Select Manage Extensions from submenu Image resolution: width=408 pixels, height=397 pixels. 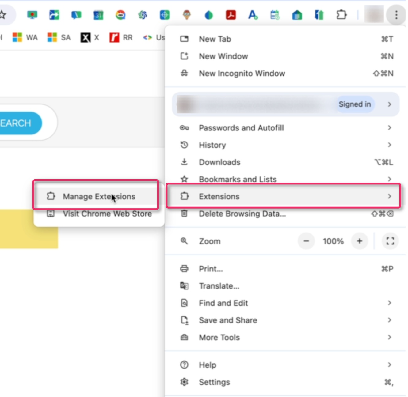(x=99, y=196)
